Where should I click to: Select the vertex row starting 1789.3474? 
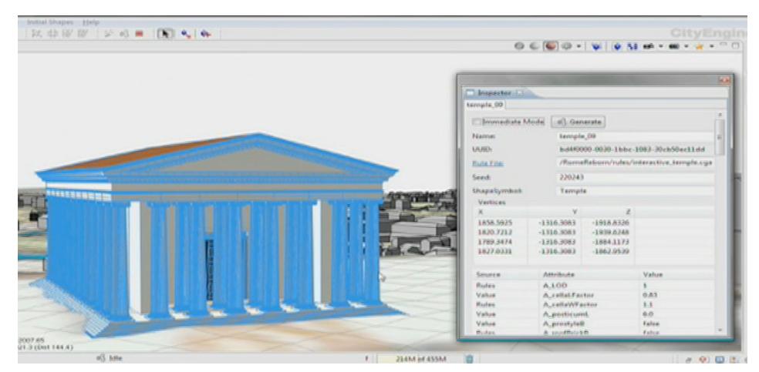[x=593, y=240]
